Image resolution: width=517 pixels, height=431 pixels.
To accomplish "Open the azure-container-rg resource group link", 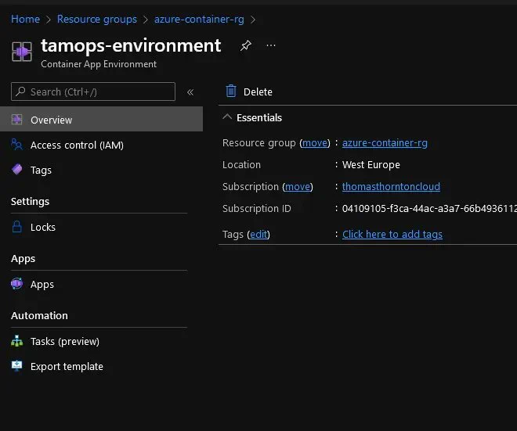I will point(385,143).
